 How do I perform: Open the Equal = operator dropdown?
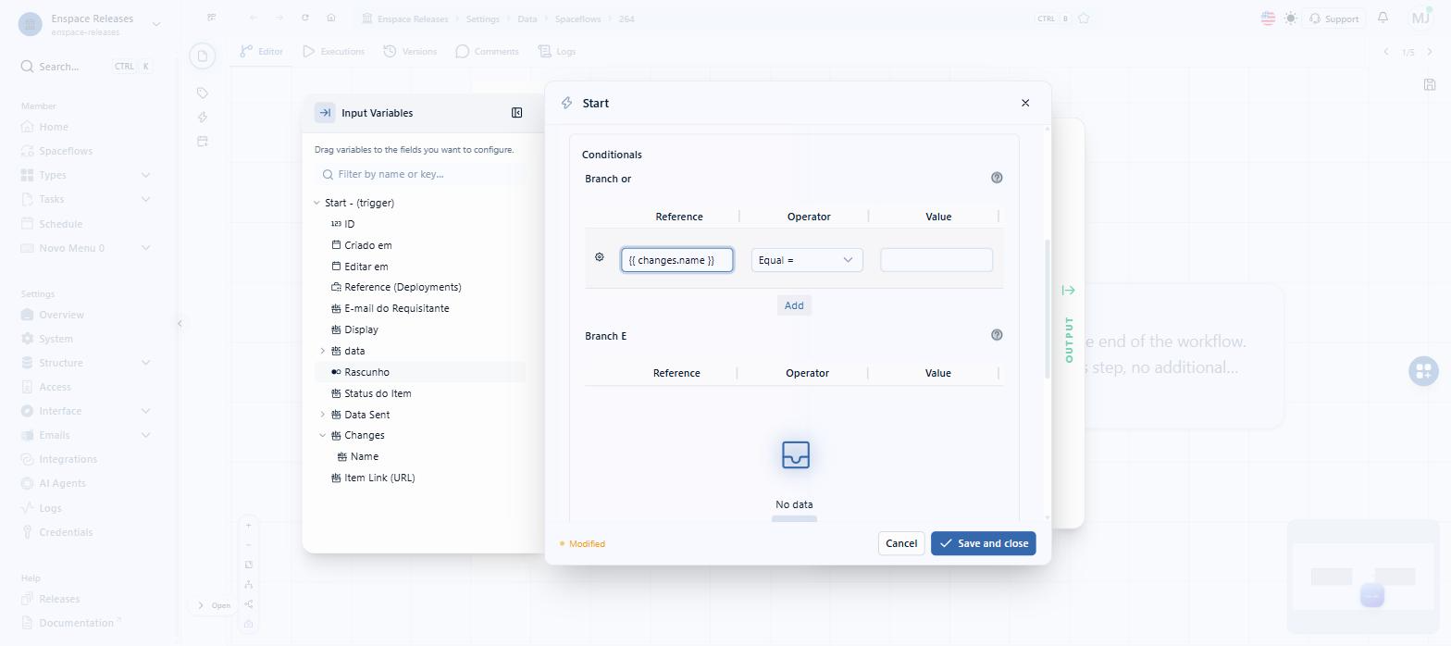tap(807, 260)
